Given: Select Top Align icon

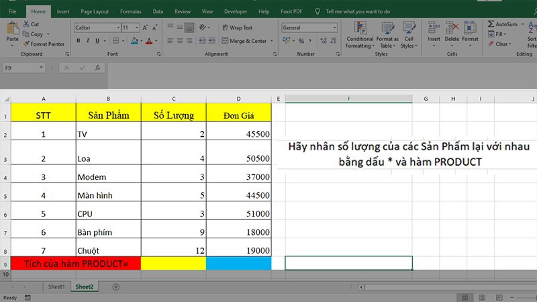Looking at the screenshot, I should click(170, 28).
